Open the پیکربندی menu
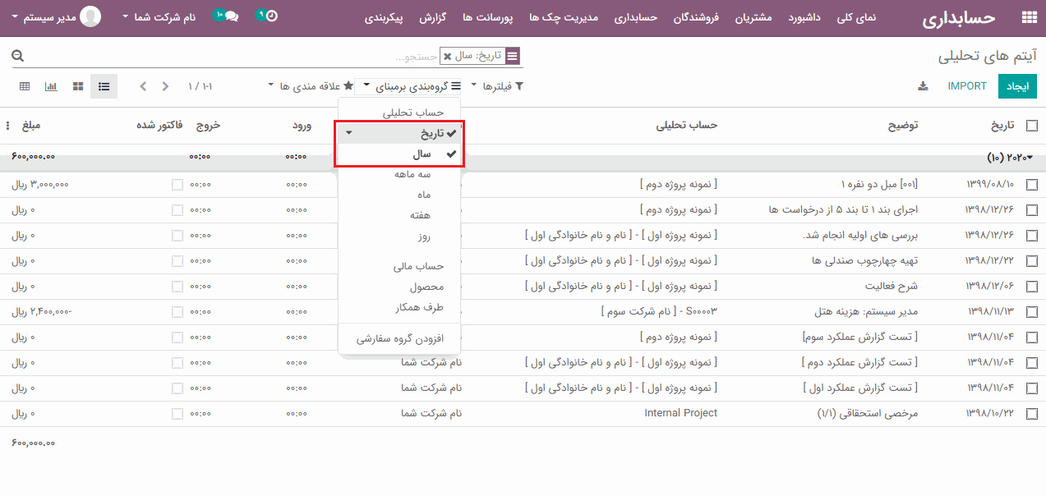Screen dimensions: 1046x496 (385, 17)
